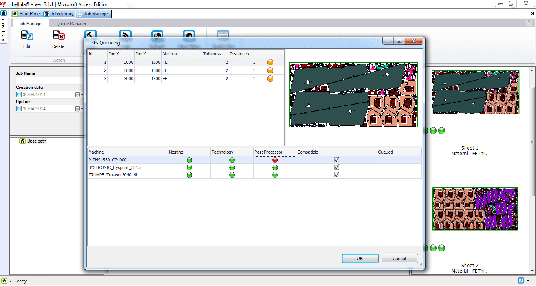The image size is (536, 286).
Task: Toggle Compatible checkbox for TRUMPF_Trulaser3040_6k
Action: tap(337, 175)
